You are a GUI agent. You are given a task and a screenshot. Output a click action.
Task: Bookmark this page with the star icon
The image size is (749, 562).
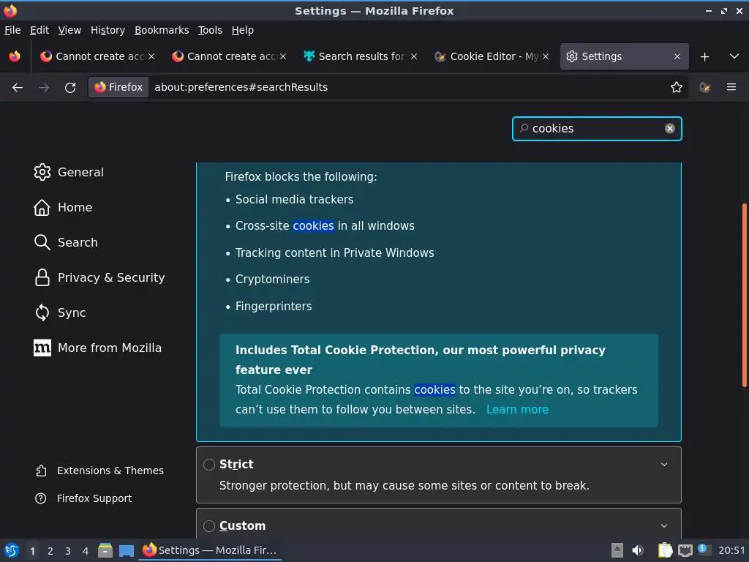coord(676,87)
